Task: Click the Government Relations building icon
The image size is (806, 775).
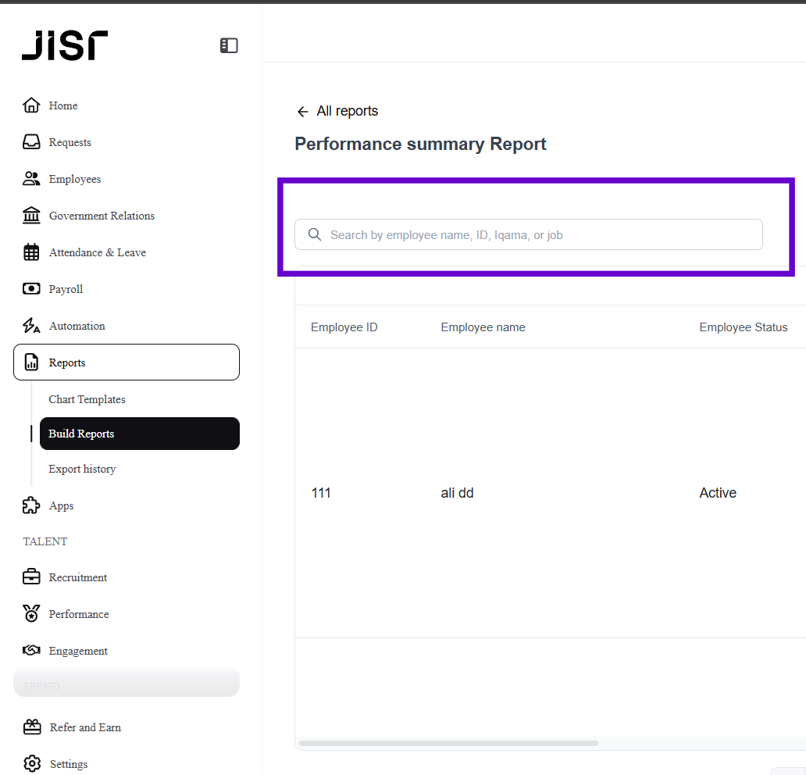Action: pyautogui.click(x=31, y=216)
